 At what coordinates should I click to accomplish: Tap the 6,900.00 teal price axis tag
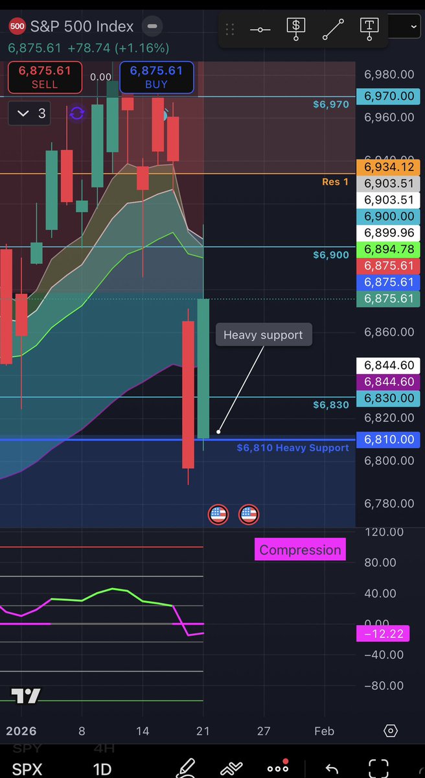389,217
